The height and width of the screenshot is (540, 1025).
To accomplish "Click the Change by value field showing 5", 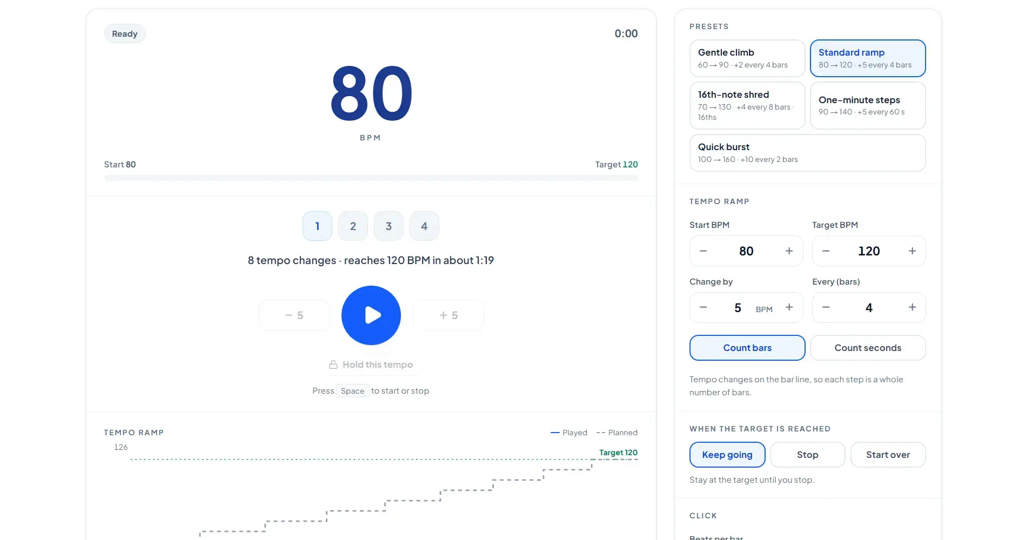I will coord(738,308).
